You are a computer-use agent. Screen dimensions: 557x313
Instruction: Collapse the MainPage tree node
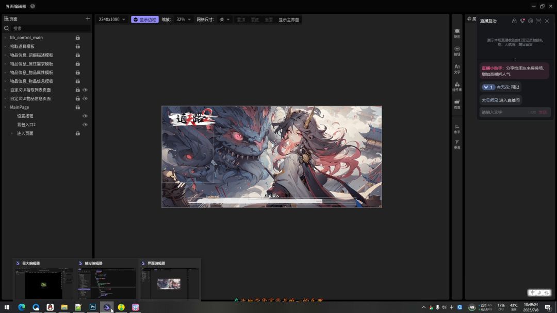tap(5, 107)
